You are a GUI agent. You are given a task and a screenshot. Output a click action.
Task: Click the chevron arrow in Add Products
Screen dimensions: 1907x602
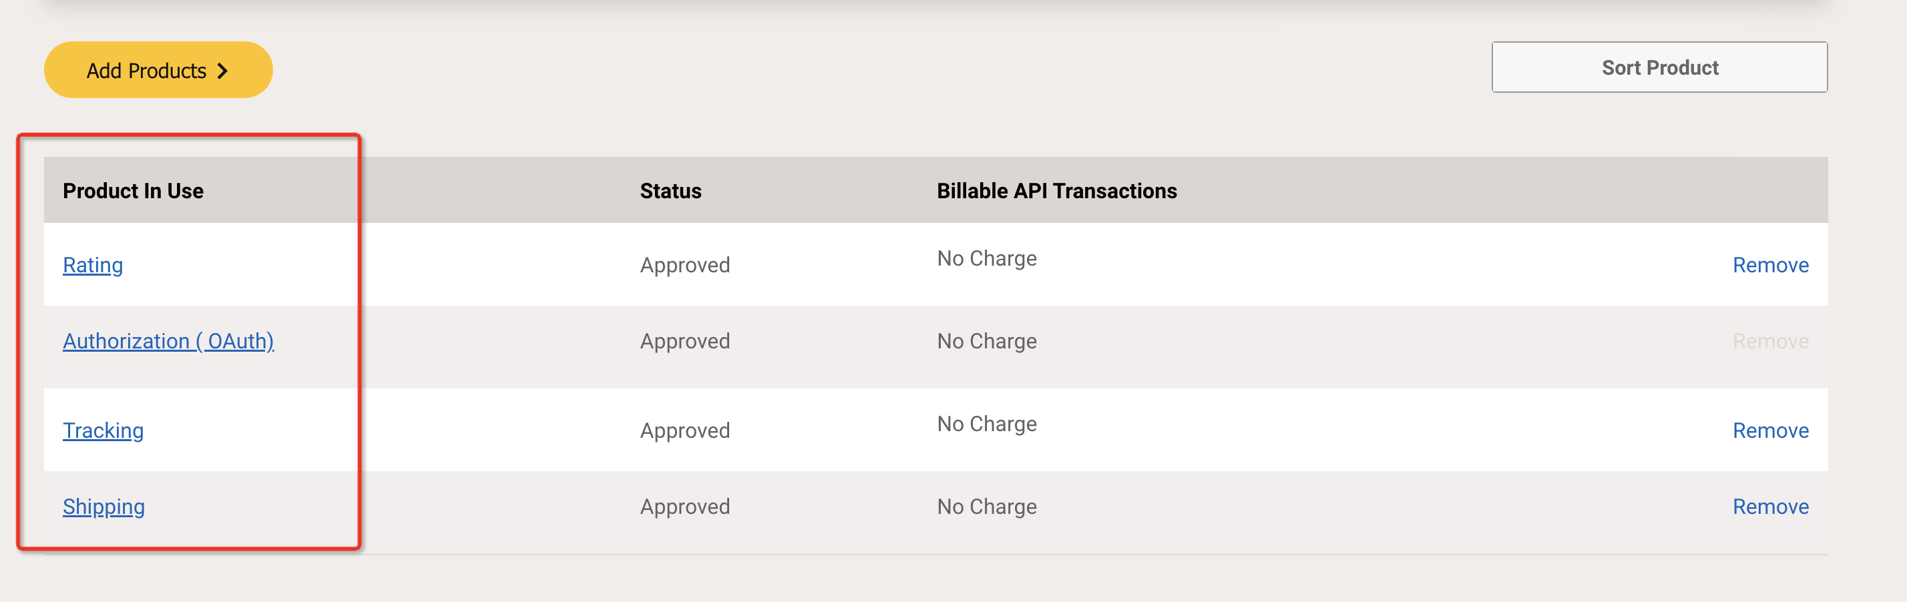coord(222,71)
